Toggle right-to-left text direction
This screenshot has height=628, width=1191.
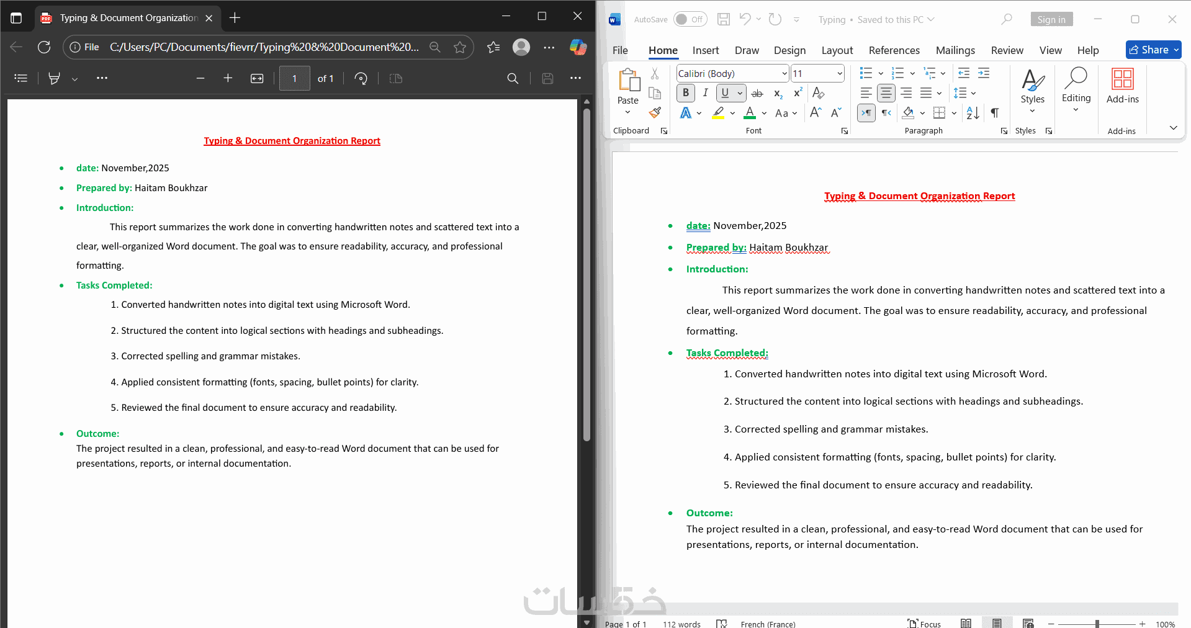pos(886,112)
